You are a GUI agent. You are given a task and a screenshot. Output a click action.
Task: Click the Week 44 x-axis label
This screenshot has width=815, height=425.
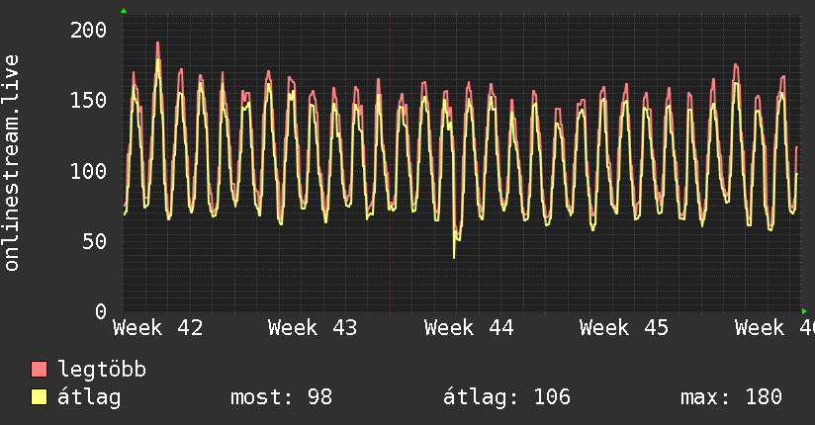(469, 328)
